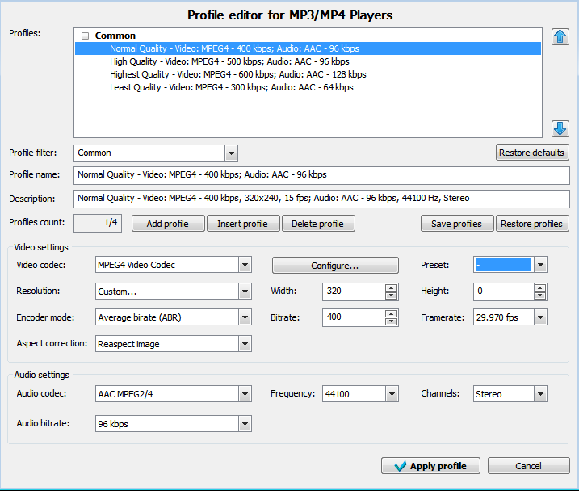This screenshot has width=579, height=491.
Task: Open the Encoder mode dropdown
Action: 245,317
